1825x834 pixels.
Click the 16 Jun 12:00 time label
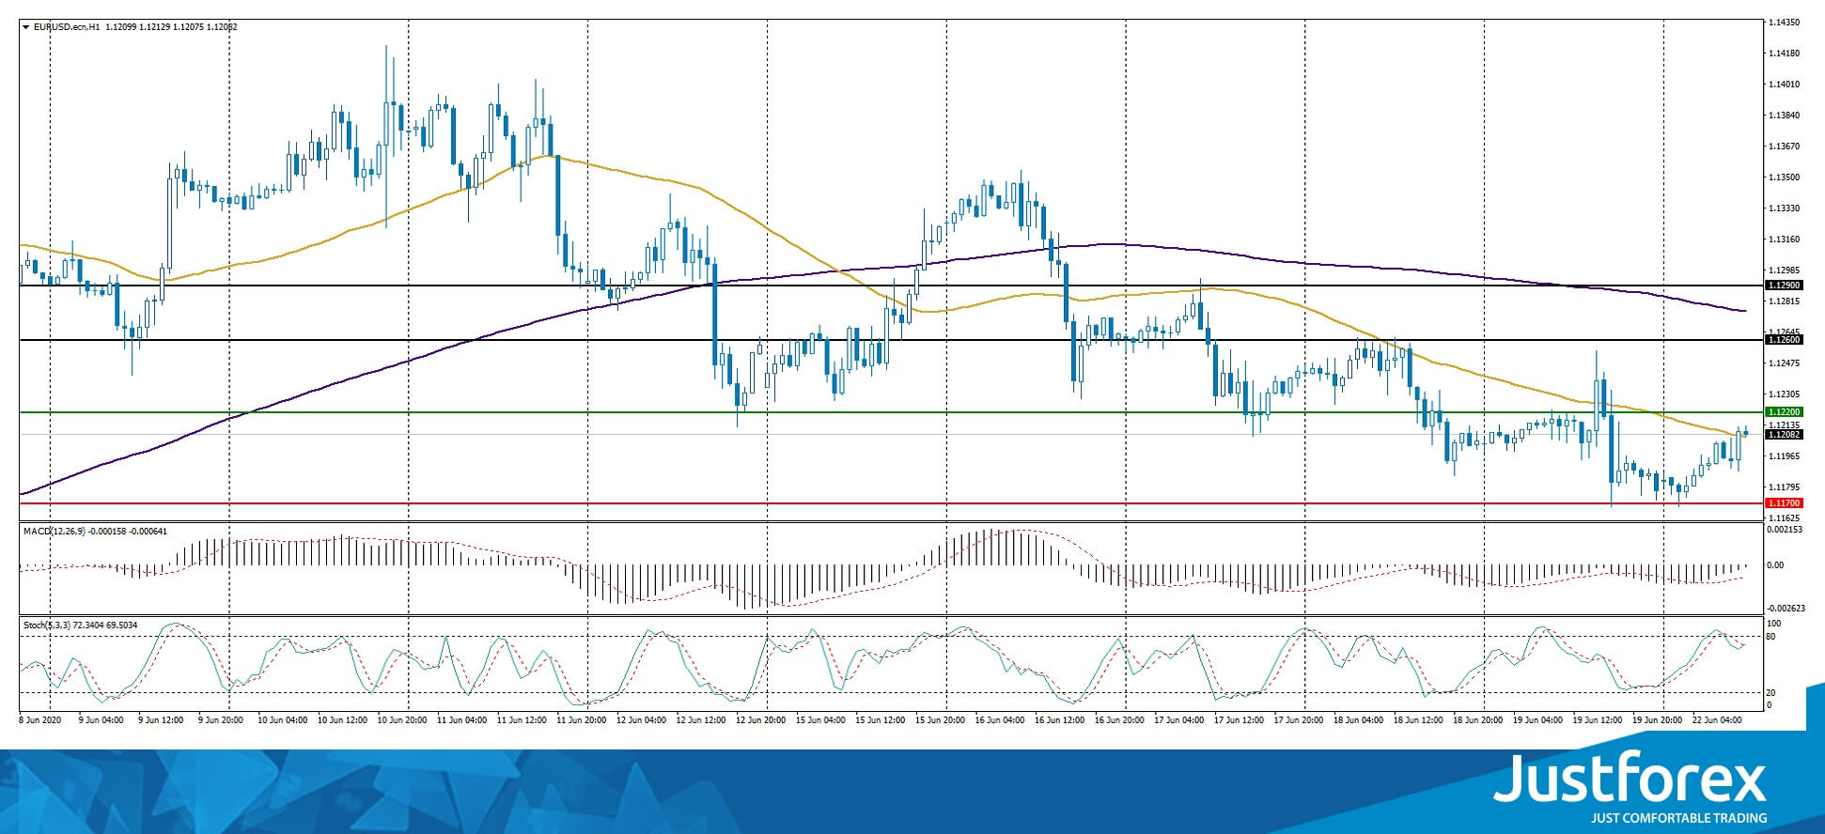[1059, 720]
